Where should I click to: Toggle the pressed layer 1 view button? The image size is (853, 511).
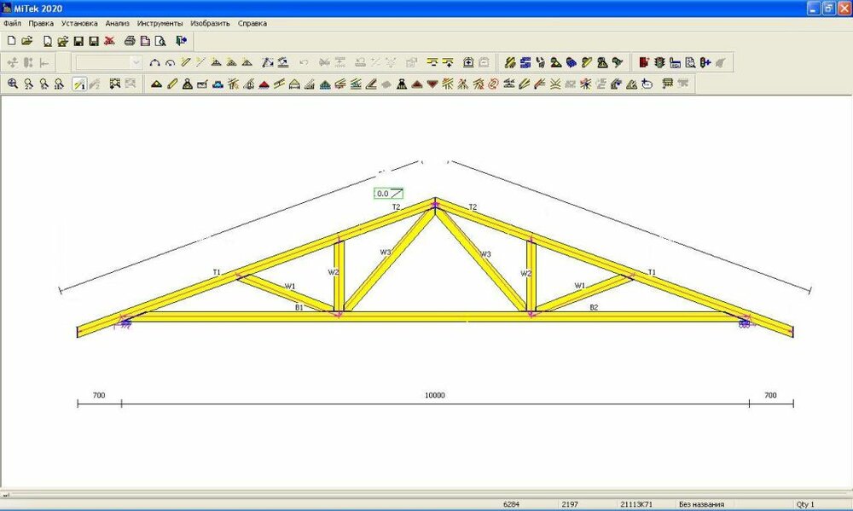(78, 84)
